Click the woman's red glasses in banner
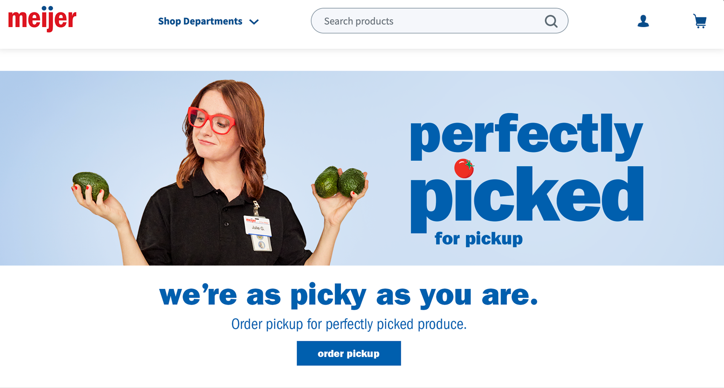Screen dimensions: 724x388 pos(211,120)
